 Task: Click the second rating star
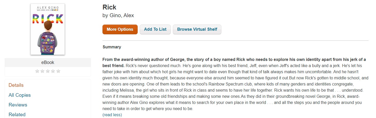tap(42, 71)
